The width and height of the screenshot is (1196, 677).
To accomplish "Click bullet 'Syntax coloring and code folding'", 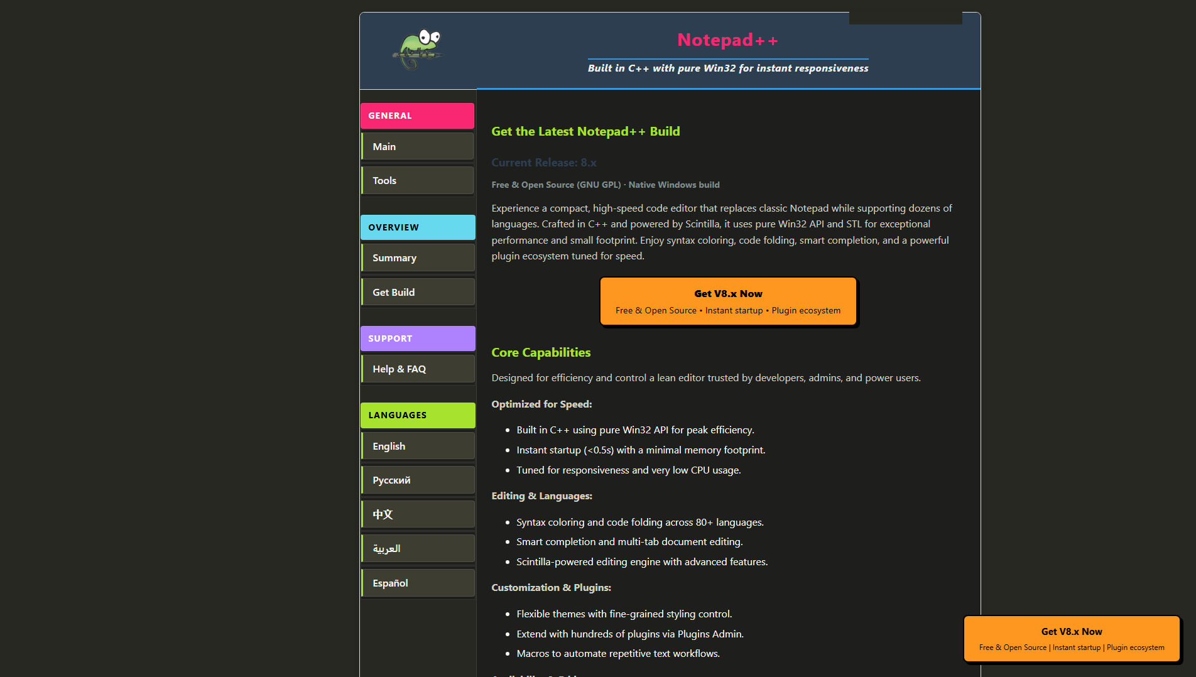I will pos(640,522).
